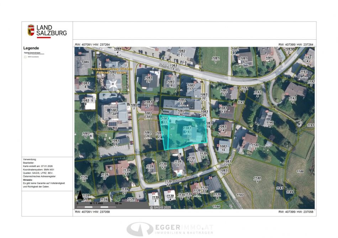Click parcel 1083/24 building
The width and height of the screenshot is (338, 238).
coord(115,112)
